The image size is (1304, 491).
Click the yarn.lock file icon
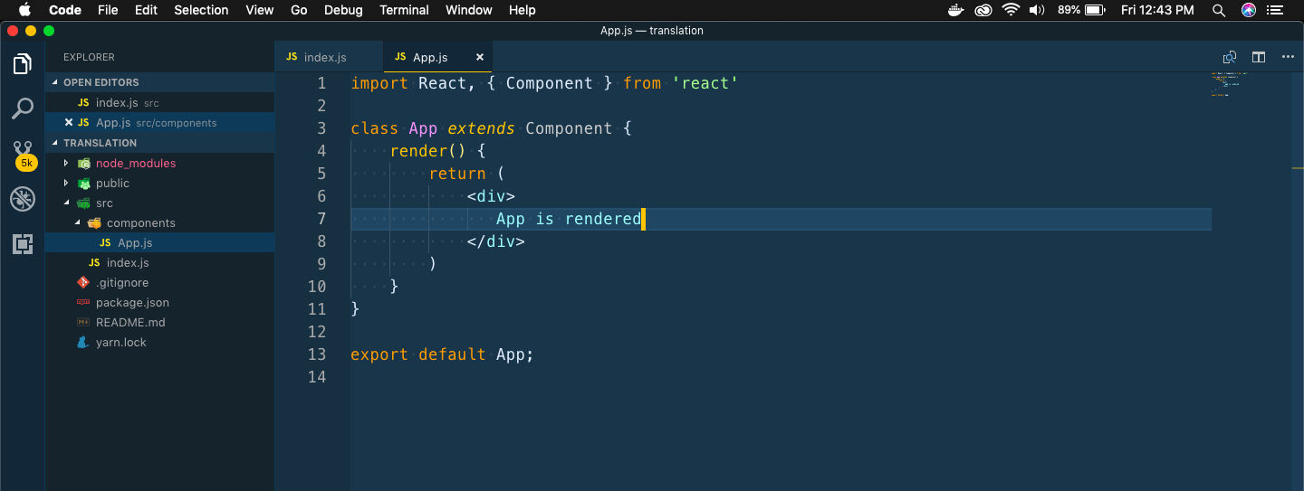point(84,343)
